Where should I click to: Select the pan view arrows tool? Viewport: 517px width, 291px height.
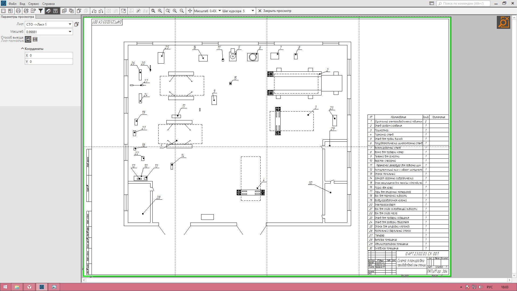[x=190, y=11]
